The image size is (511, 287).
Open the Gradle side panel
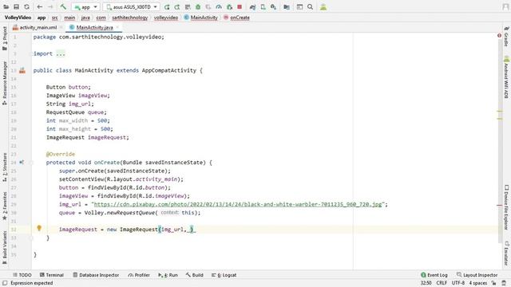[506, 37]
